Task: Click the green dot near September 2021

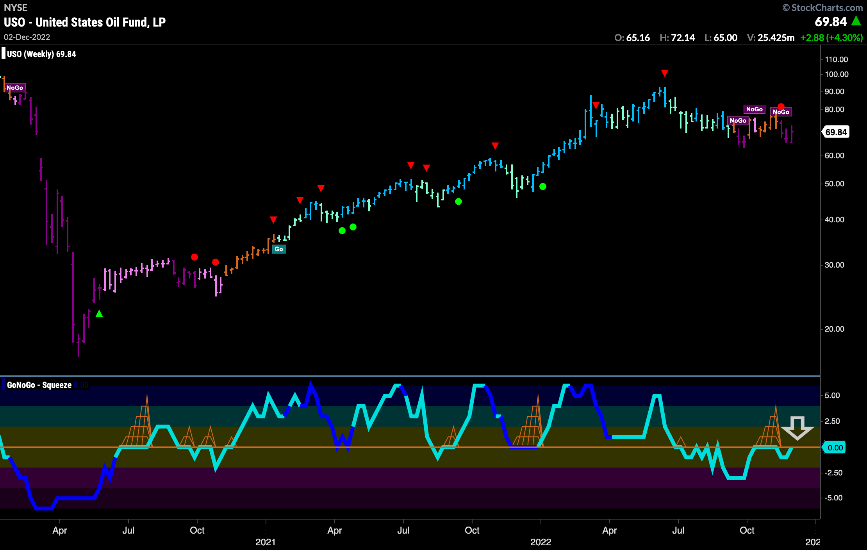Action: [x=458, y=202]
